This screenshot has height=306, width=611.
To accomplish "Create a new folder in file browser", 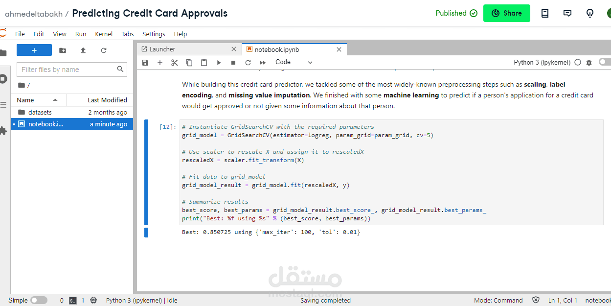I will pos(62,50).
